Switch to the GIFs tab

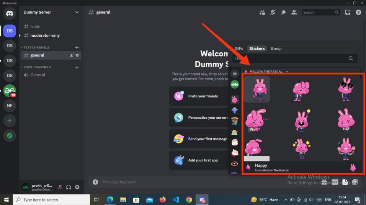[239, 48]
